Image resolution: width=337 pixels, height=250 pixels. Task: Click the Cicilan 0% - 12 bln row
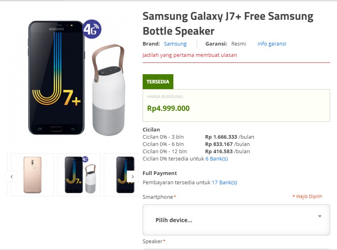coord(196,151)
